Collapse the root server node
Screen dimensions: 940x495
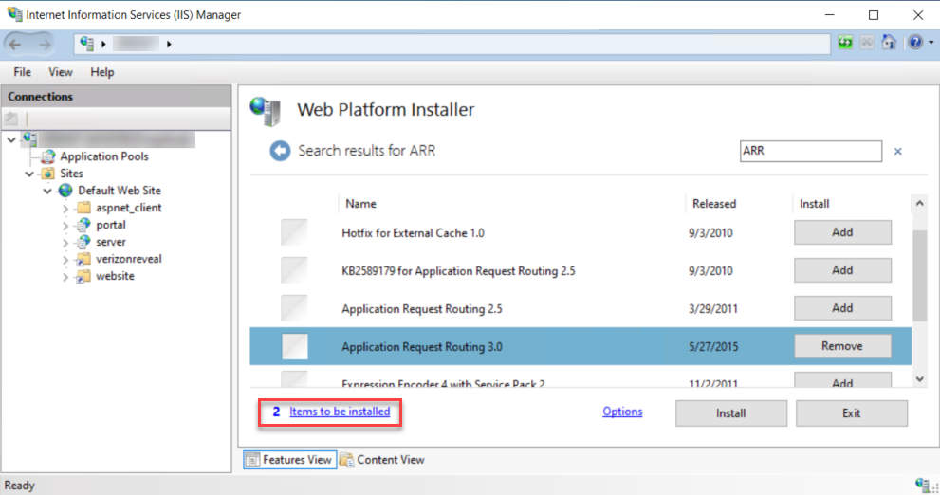coord(11,139)
